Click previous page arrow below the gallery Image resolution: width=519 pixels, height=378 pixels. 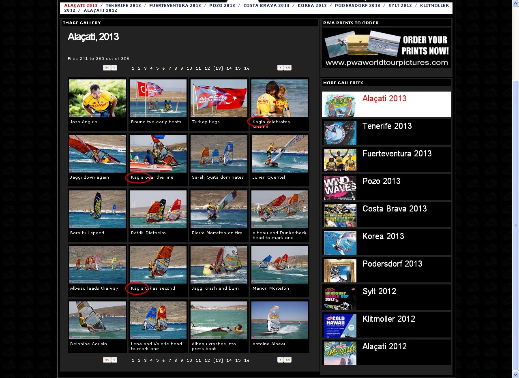pyautogui.click(x=114, y=360)
